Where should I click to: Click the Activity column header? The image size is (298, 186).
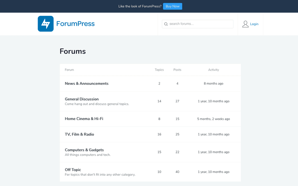[x=213, y=70]
